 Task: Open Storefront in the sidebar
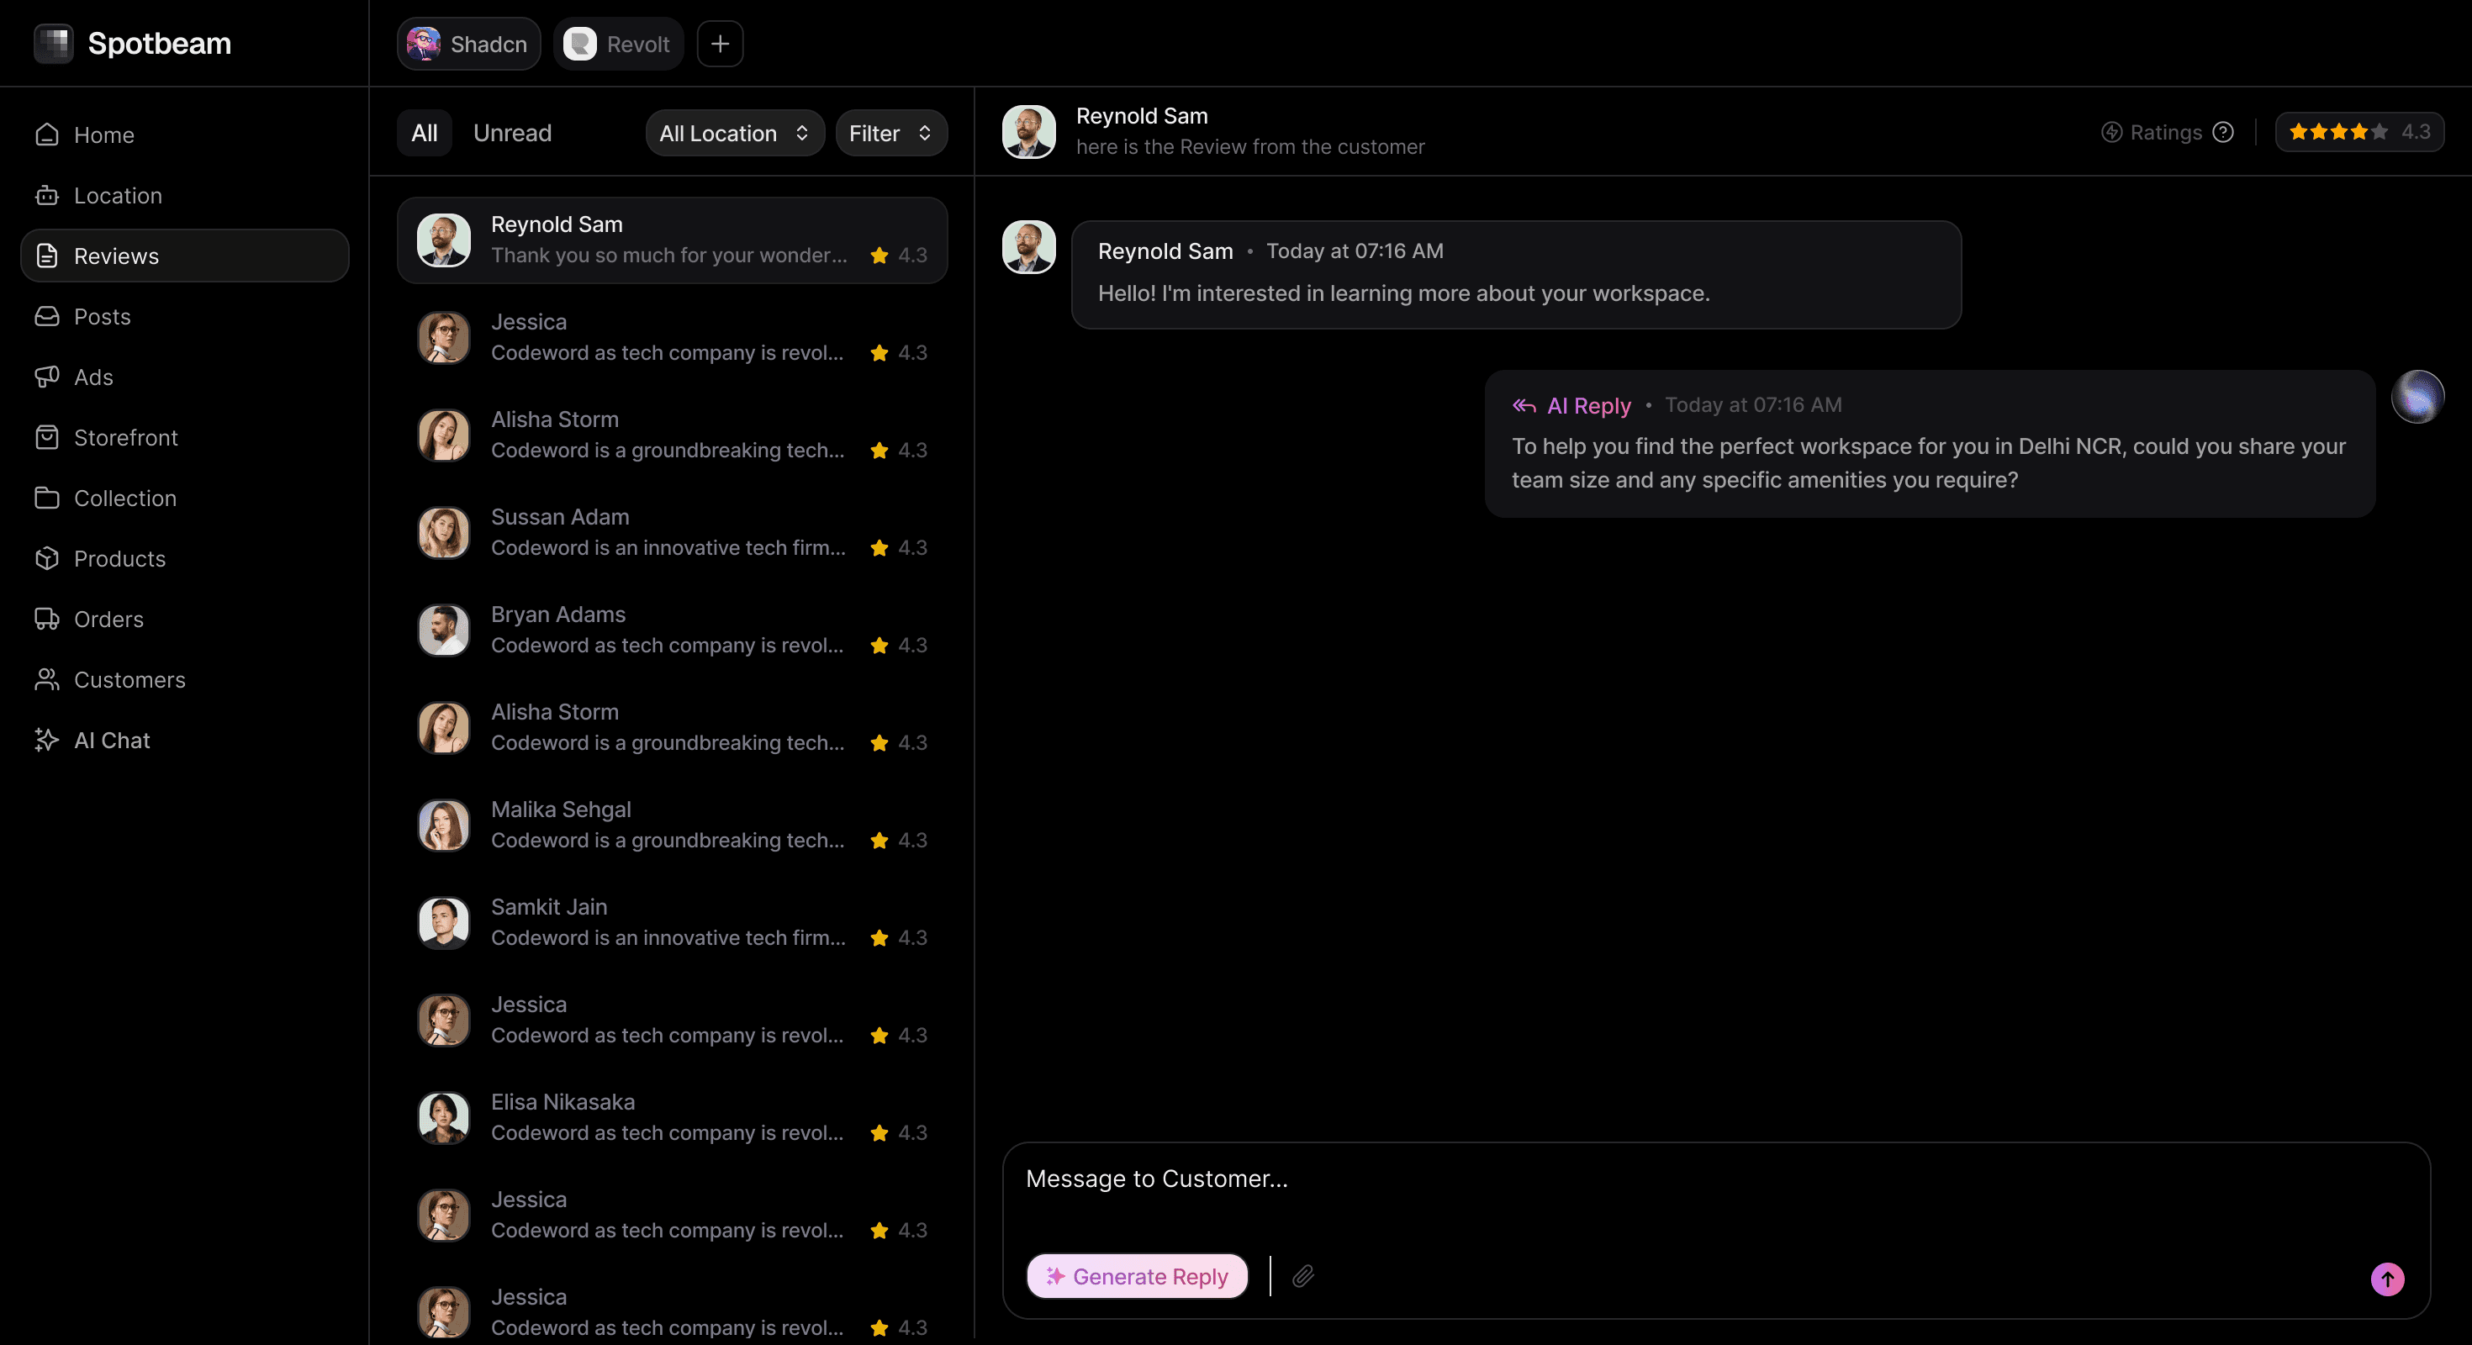124,437
